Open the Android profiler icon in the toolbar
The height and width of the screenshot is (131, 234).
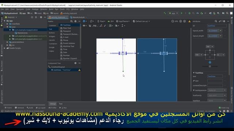[x=197, y=13]
